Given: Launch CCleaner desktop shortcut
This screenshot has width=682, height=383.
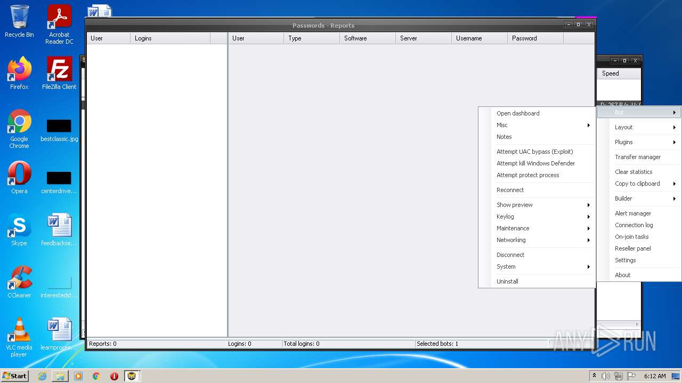Looking at the screenshot, I should click(19, 282).
